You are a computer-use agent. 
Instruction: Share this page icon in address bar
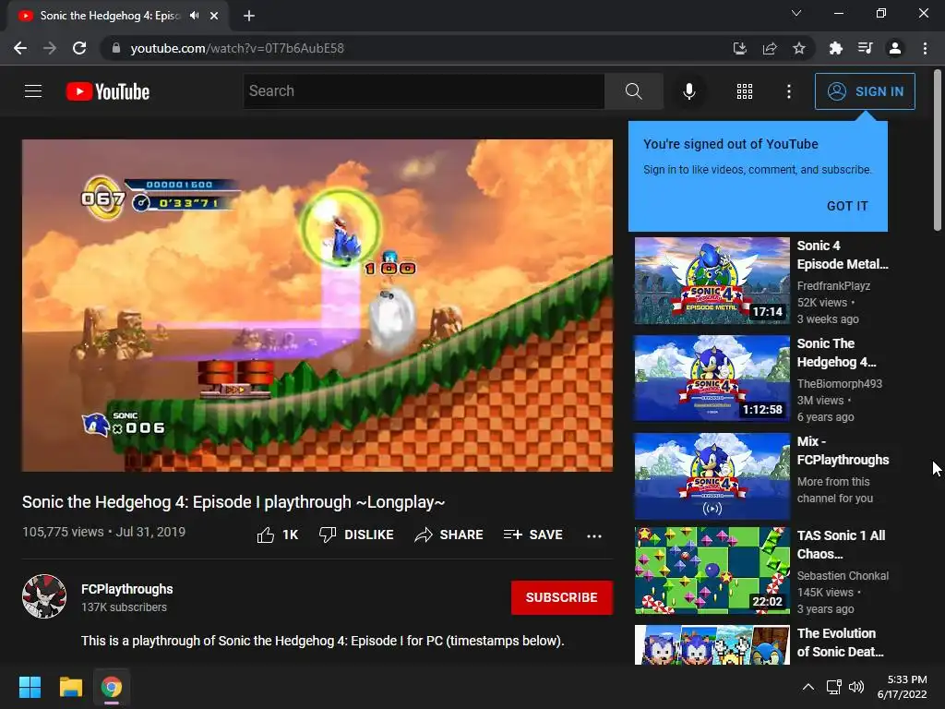pyautogui.click(x=770, y=48)
